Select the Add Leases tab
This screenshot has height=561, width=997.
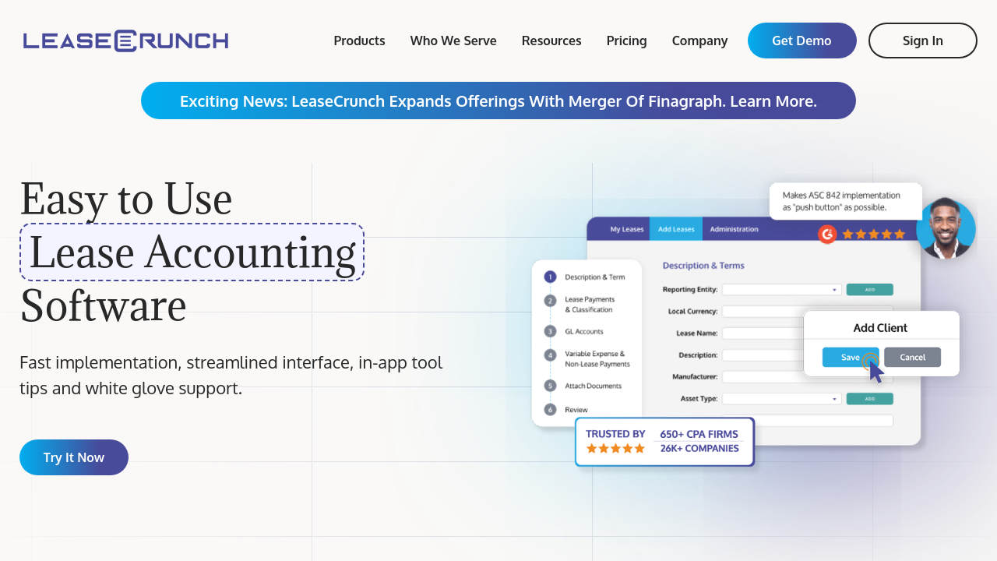675,229
